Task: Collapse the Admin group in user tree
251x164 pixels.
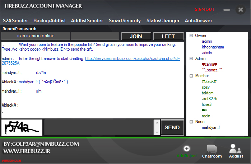Action: pos(191,58)
